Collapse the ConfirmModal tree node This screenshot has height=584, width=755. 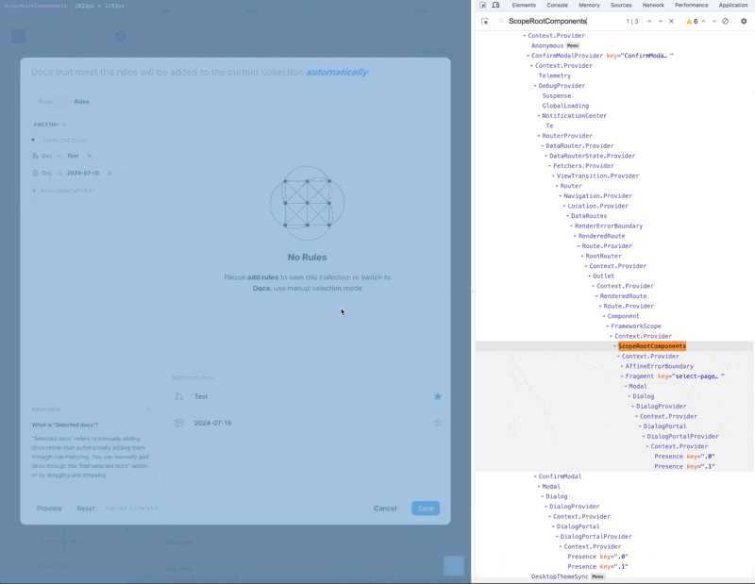pyautogui.click(x=535, y=476)
